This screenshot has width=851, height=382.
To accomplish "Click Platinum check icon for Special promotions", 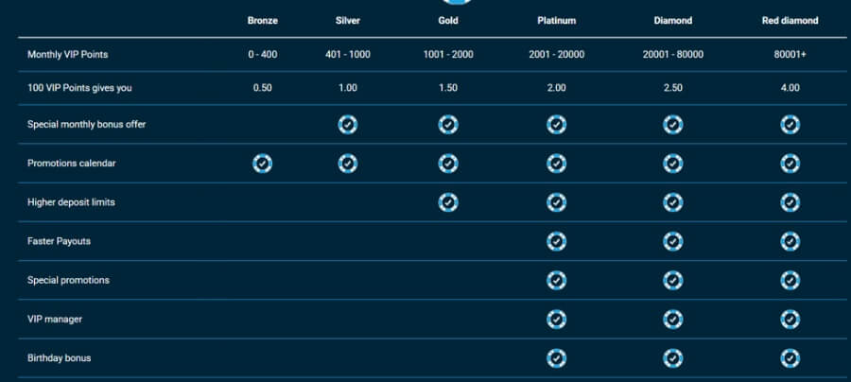I will (x=556, y=281).
